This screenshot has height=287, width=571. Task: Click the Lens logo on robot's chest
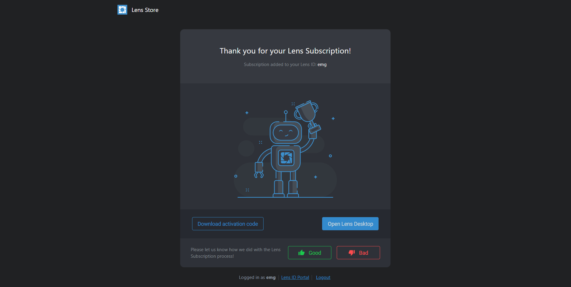coord(286,158)
